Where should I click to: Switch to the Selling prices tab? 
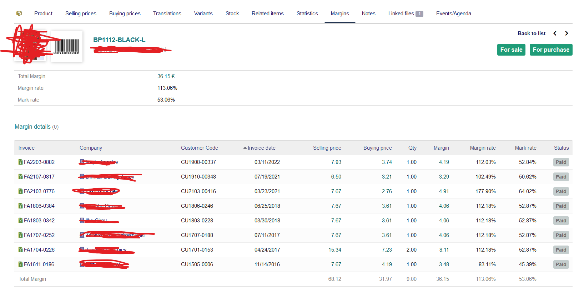(x=81, y=14)
